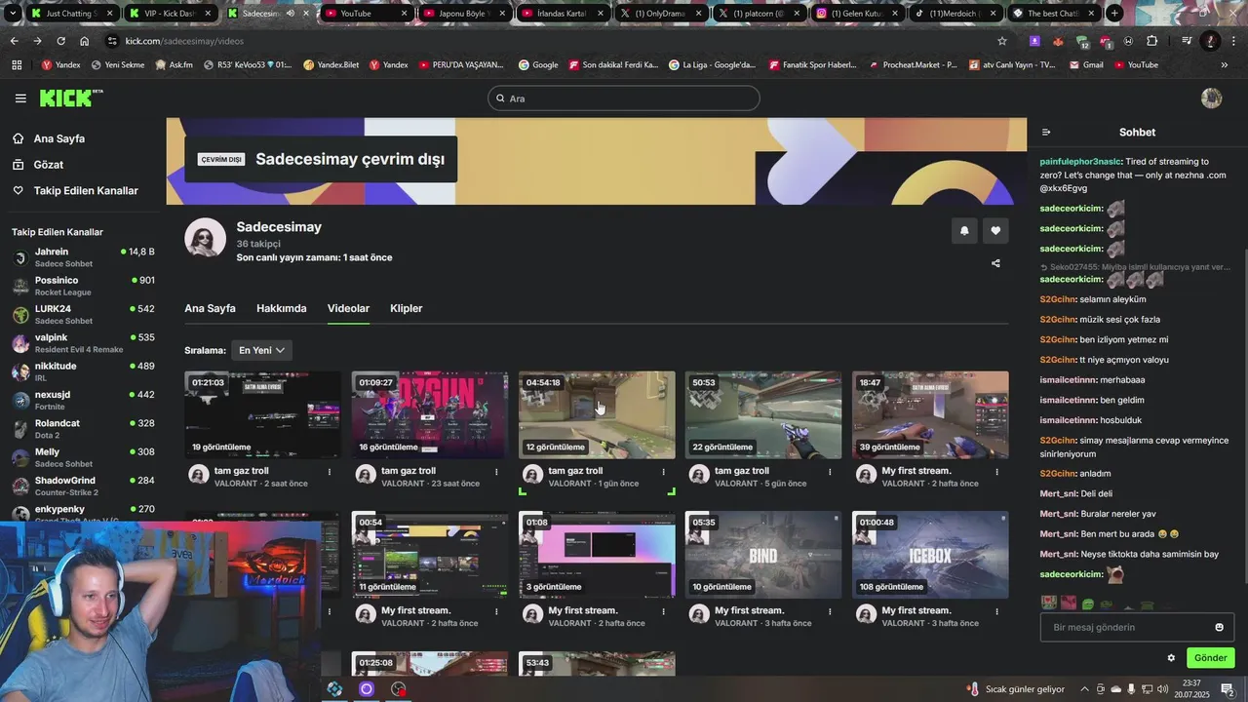Open LURK24 channel in followed list
The image size is (1248, 702).
point(83,314)
